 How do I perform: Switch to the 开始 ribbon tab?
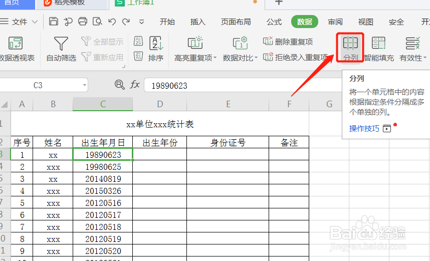[x=167, y=22]
